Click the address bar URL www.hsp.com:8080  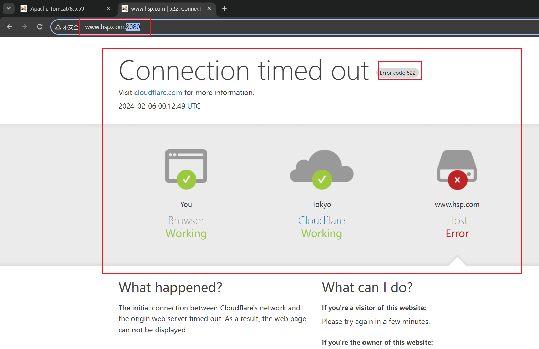[112, 27]
